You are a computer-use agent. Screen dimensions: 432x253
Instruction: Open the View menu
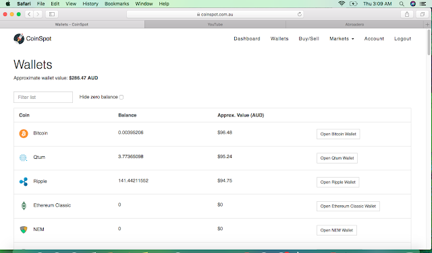71,4
